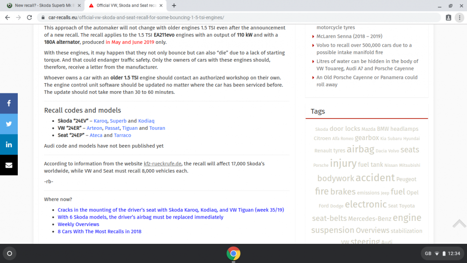Image resolution: width=467 pixels, height=263 pixels.
Task: Open the Tarraco model link
Action: coord(122,135)
